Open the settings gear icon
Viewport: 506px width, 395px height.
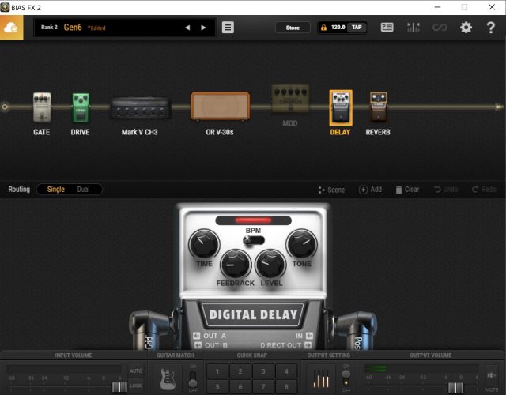[x=466, y=28]
